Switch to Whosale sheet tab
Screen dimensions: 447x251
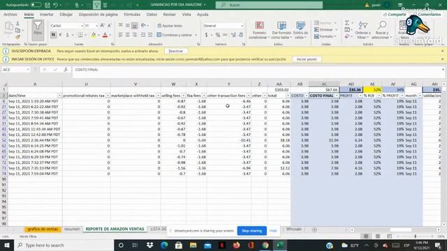pos(293,229)
